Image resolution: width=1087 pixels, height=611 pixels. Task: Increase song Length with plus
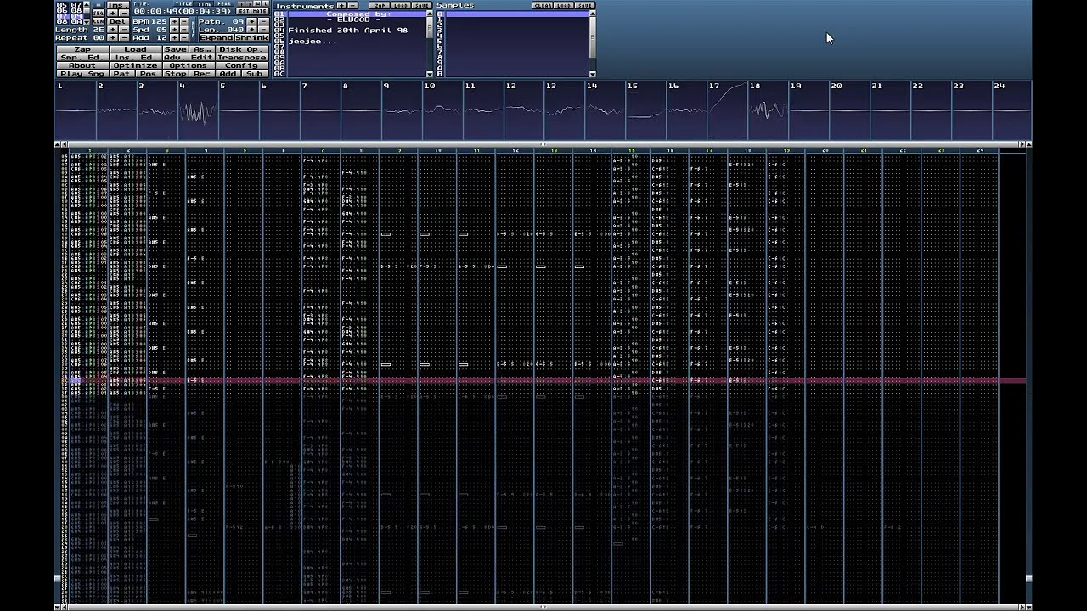113,30
